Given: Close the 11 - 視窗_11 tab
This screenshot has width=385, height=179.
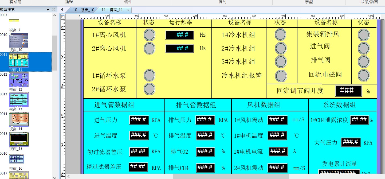Looking at the screenshot, I should click(x=128, y=10).
